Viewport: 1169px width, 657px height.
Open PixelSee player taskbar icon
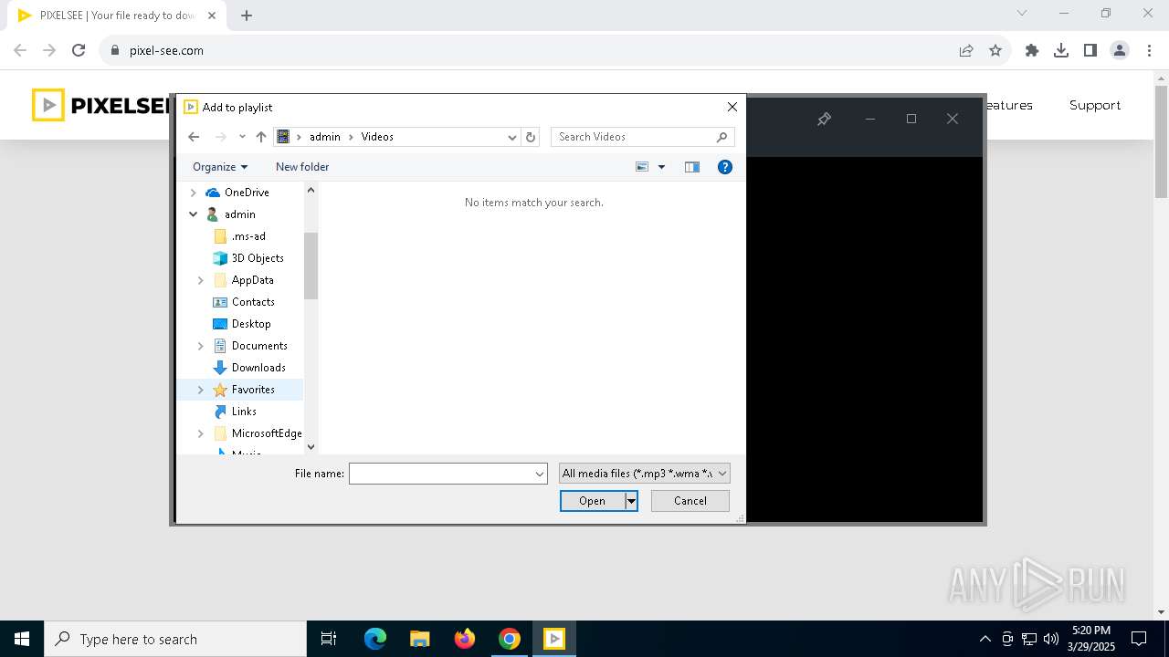[x=554, y=639]
